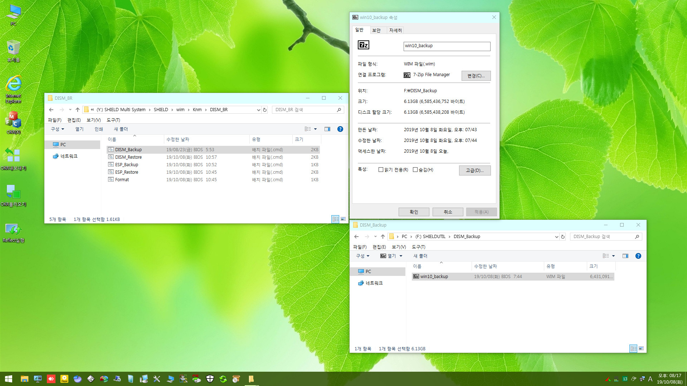Screen dimensions: 687x386
Task: Check the 숨김(H) checkbox
Action: pos(415,170)
